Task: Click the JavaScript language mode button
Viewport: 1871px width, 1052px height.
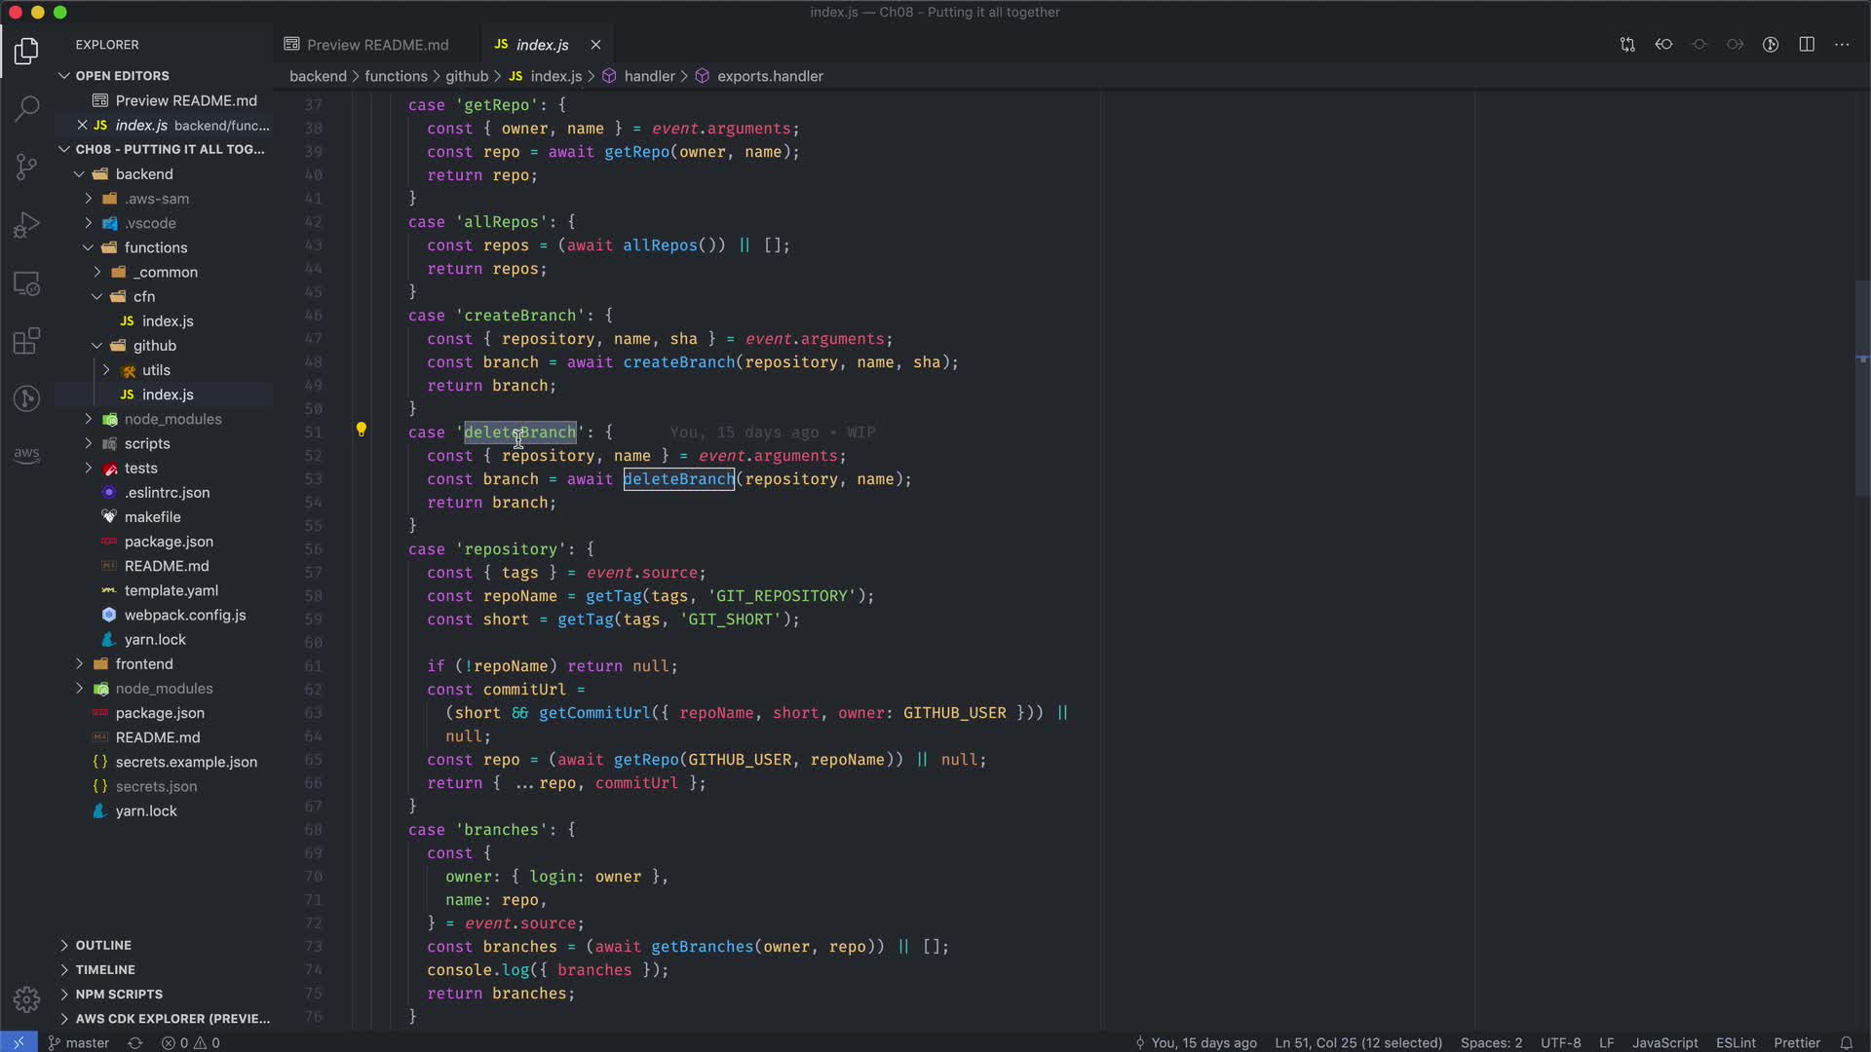Action: click(x=1664, y=1042)
